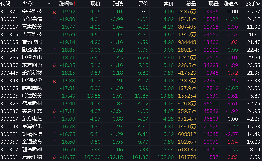
Task: Select stock 乐凯新材
Action: [x=32, y=73]
